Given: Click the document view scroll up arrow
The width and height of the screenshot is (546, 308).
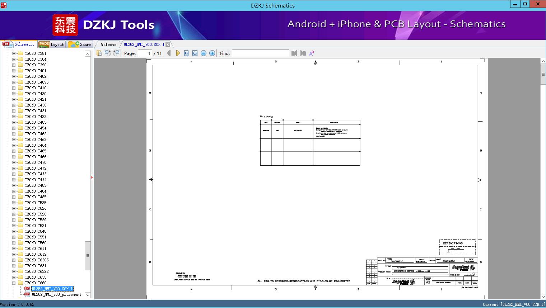Looking at the screenshot, I should [543, 61].
